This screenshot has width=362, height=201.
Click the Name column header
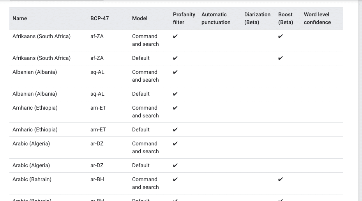click(19, 18)
